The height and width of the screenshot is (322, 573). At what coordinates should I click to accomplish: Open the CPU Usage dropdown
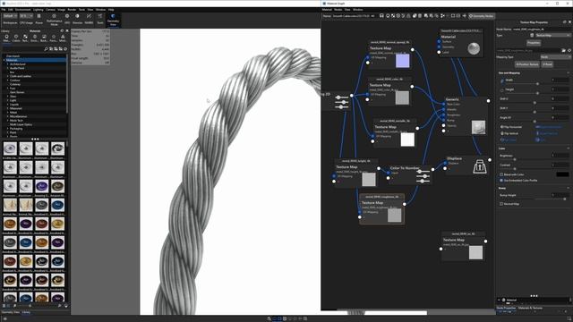[x=26, y=16]
